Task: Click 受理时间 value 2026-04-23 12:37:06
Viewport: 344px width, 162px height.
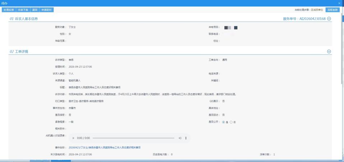Action: coord(80,67)
